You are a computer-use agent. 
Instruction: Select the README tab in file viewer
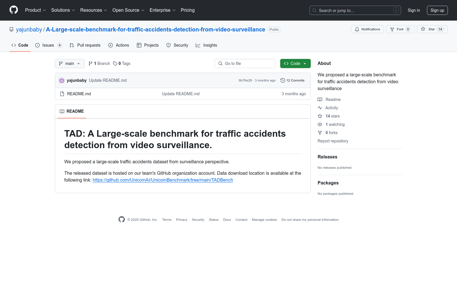pos(72,111)
